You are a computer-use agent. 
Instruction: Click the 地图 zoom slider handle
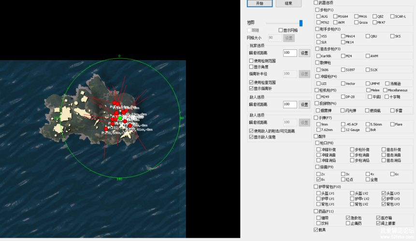(301, 23)
